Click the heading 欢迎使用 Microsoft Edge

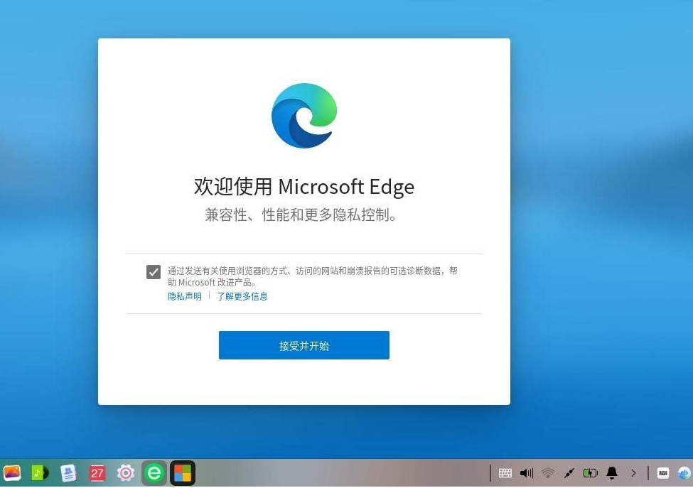(304, 187)
